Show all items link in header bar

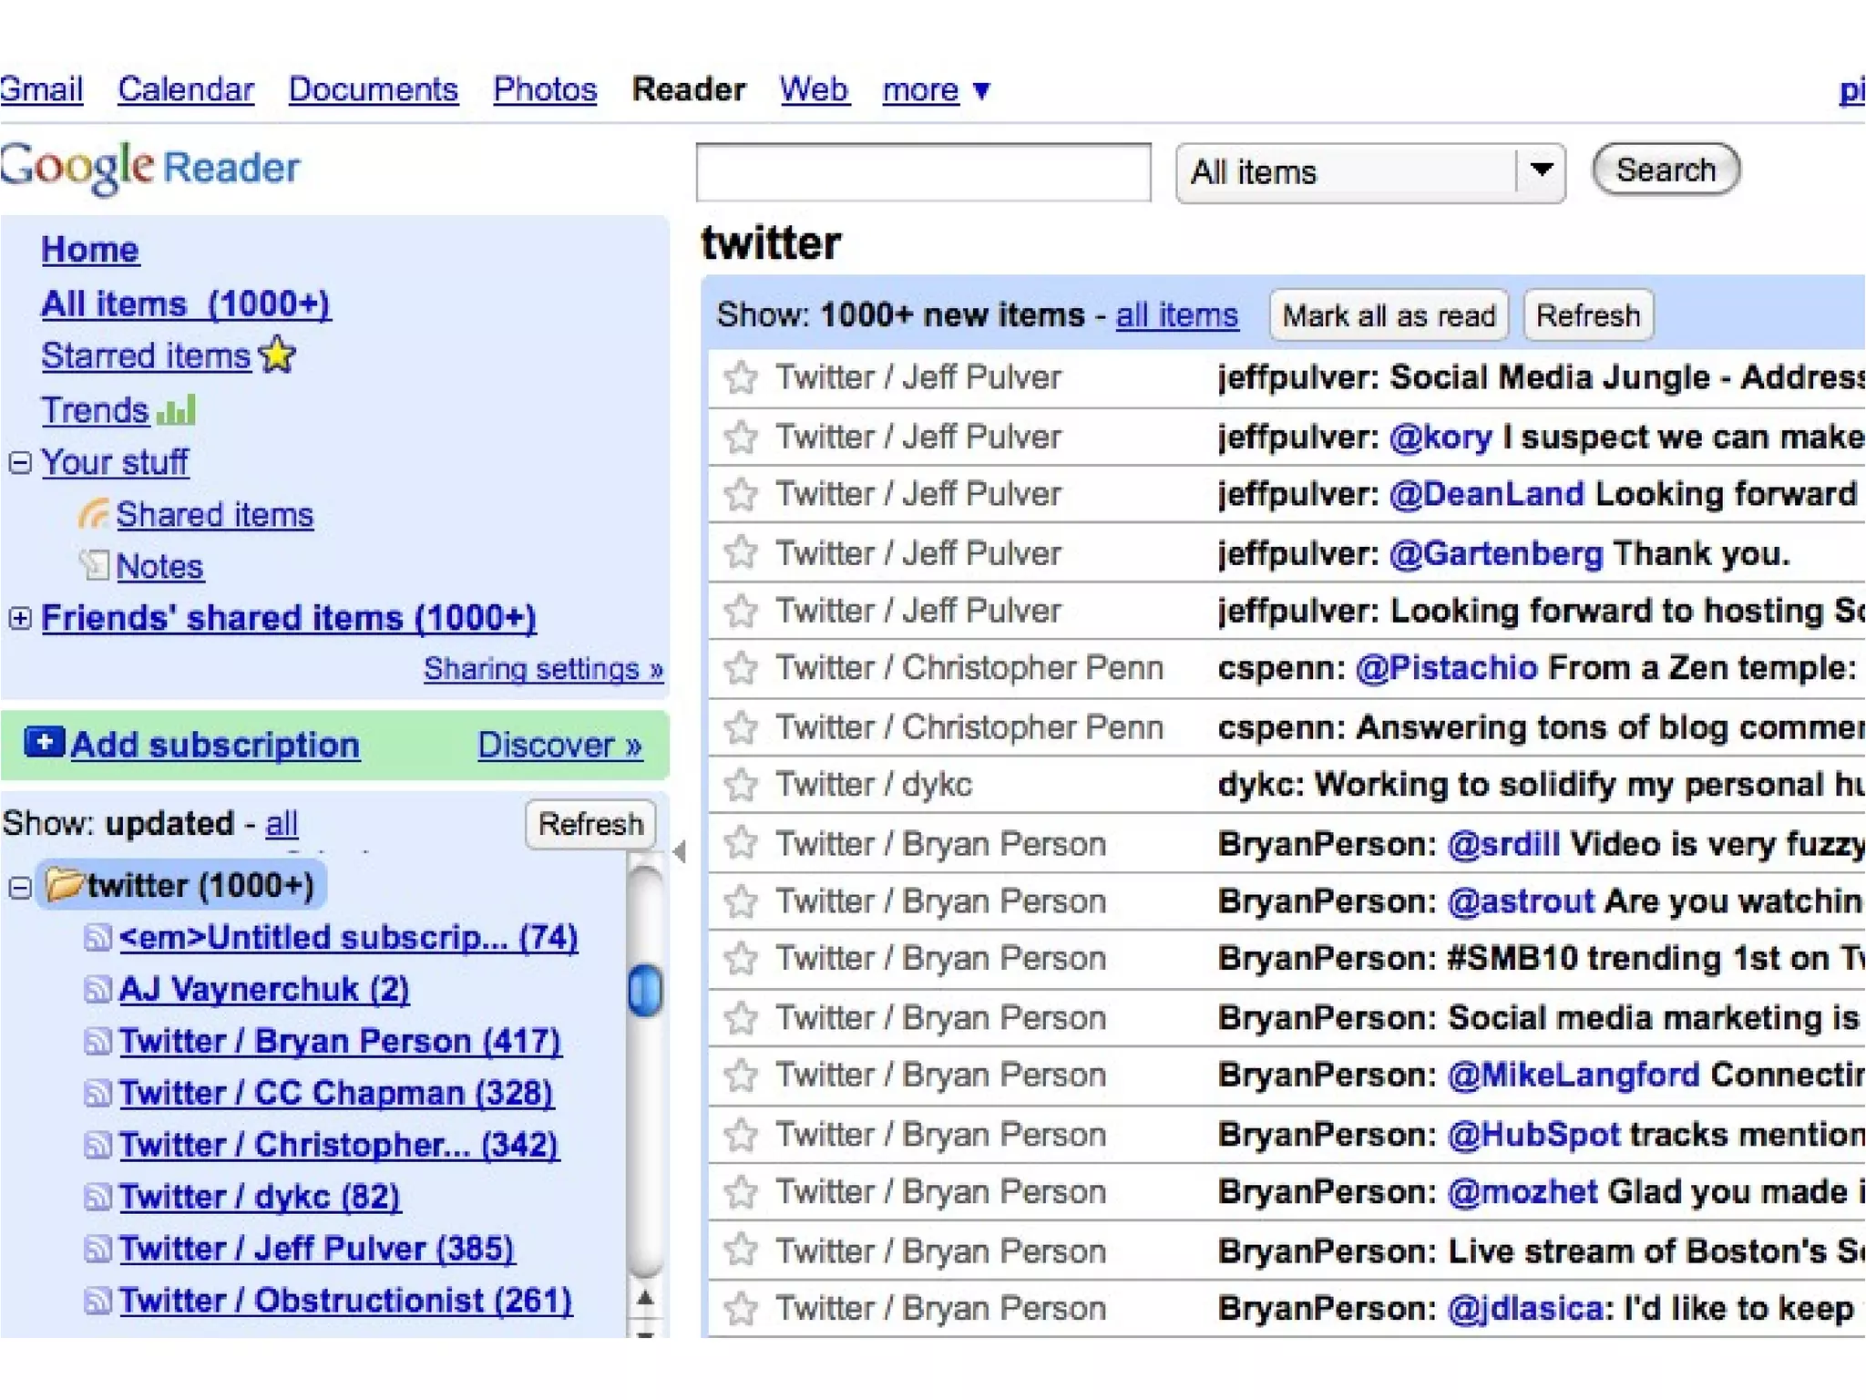click(x=1177, y=315)
